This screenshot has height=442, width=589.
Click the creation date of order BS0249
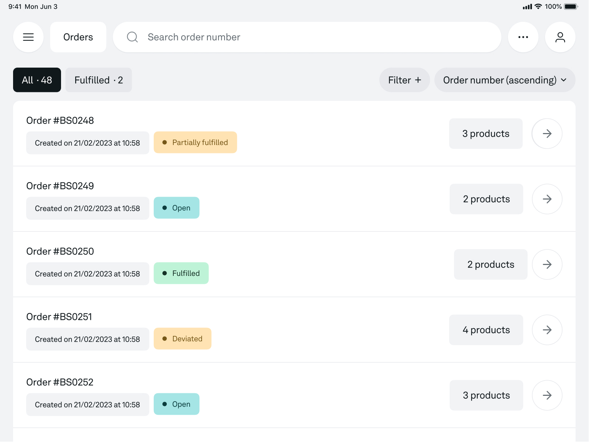point(88,208)
